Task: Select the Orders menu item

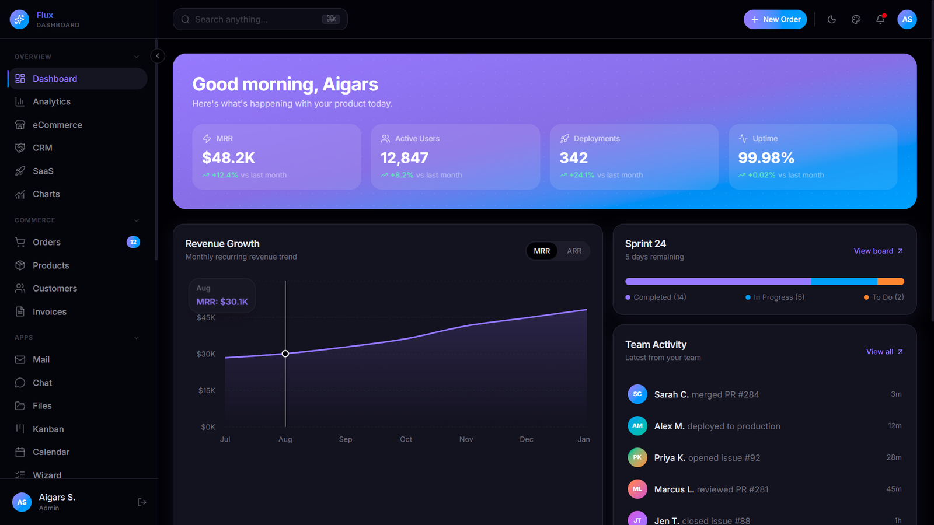Action: click(x=78, y=242)
